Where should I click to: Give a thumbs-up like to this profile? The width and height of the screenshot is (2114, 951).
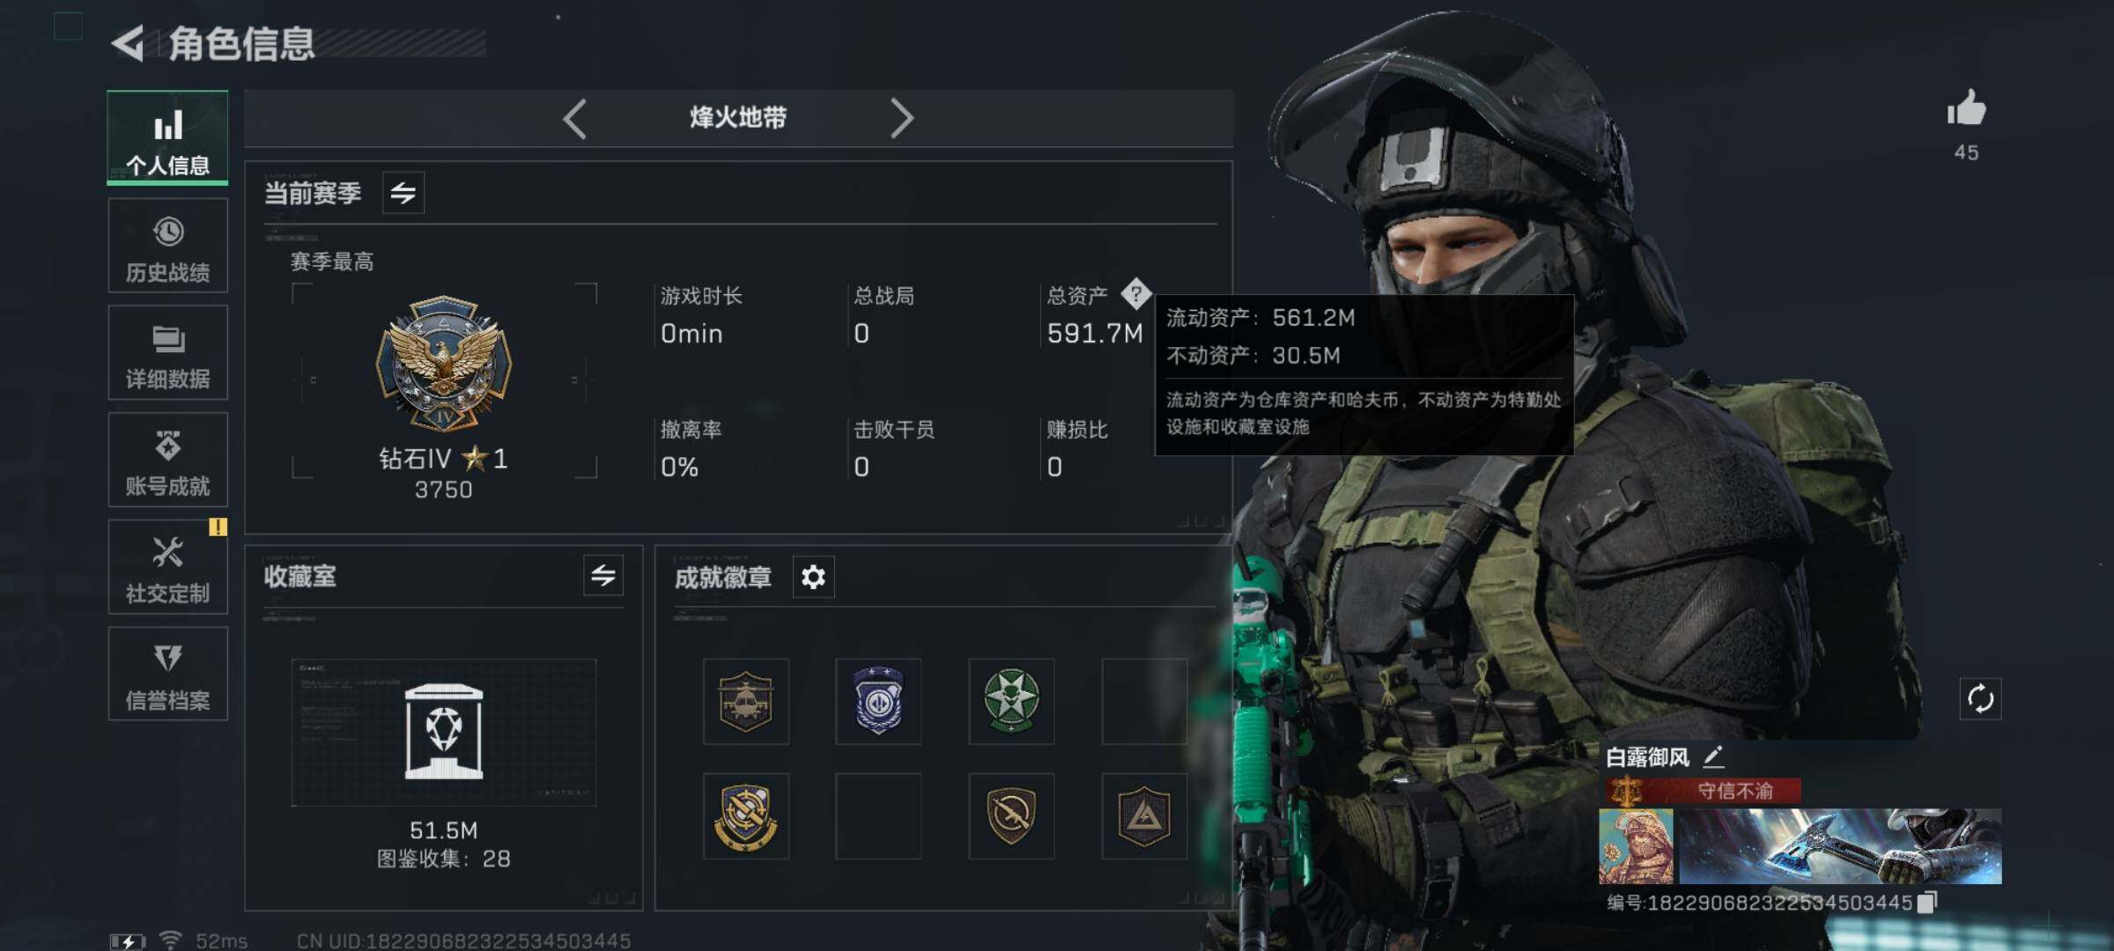point(1966,108)
